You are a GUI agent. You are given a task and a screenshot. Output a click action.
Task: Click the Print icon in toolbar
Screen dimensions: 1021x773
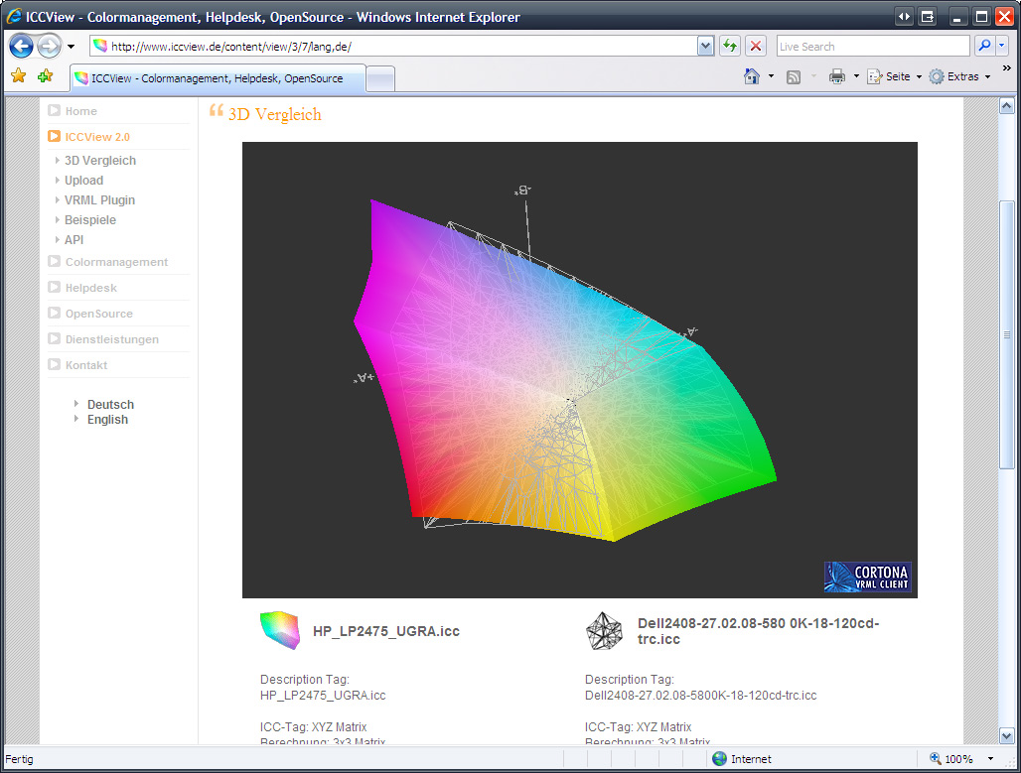pos(837,76)
